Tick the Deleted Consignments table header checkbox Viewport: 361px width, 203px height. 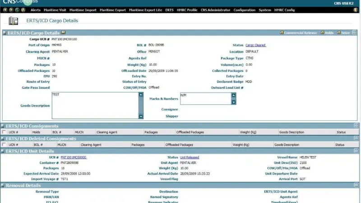click(4, 144)
